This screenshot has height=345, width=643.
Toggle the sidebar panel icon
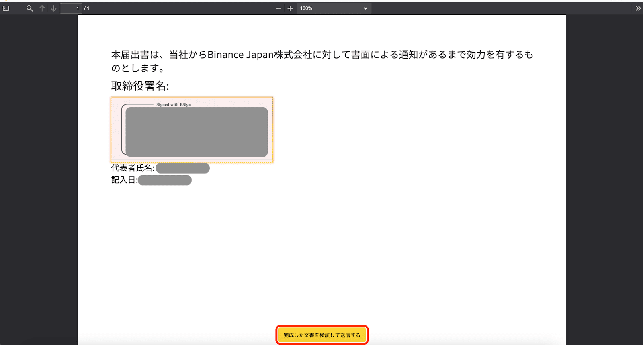(x=6, y=8)
